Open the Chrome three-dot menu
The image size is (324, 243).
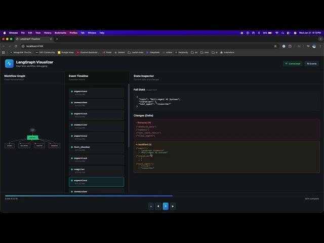coord(320,46)
